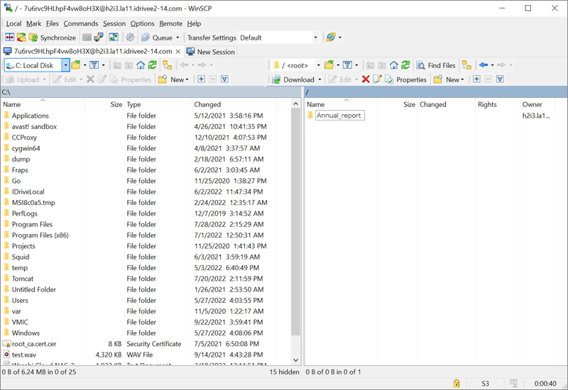Viewport: 568px width, 390px height.
Task: Click the Keep Remote Directory up to Date icon
Action: click(x=21, y=38)
